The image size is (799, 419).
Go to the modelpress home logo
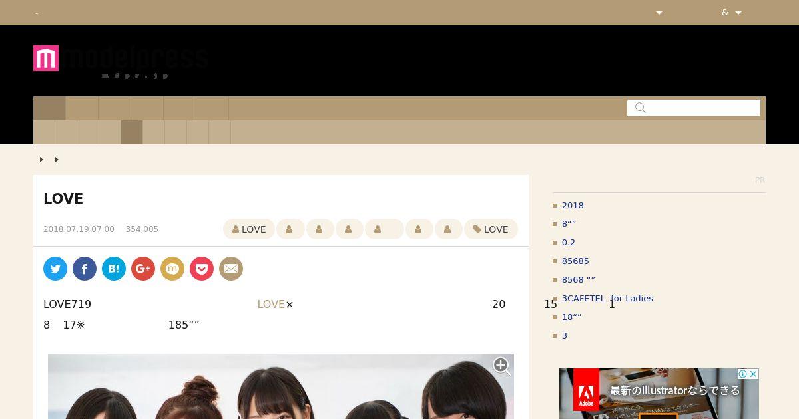tap(121, 61)
